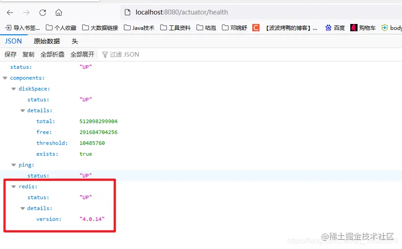Collapse the ping node

click(x=14, y=165)
